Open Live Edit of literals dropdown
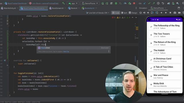This screenshot has height=103, width=184. (x=97, y=13)
